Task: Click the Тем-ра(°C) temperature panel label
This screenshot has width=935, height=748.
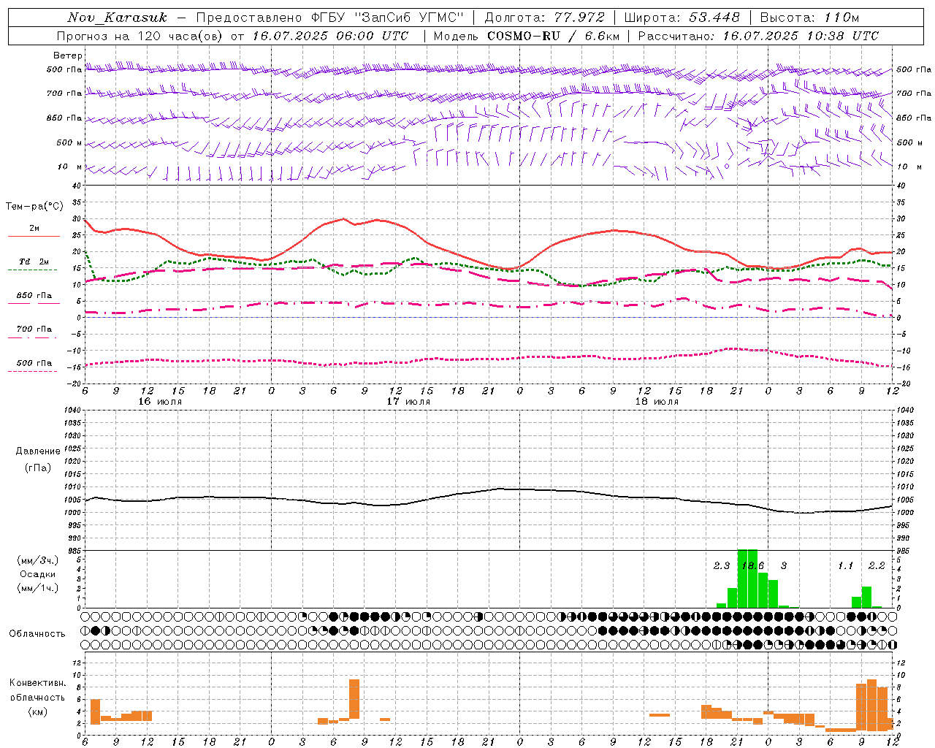Action: pos(34,207)
